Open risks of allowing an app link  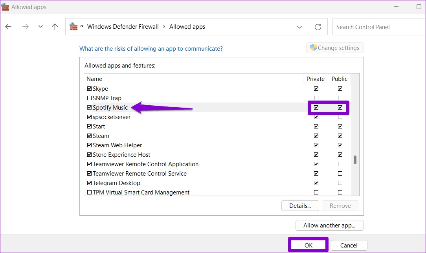coord(151,49)
